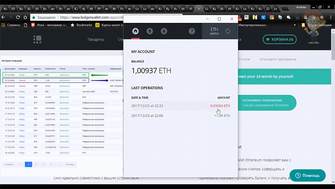Image resolution: width=335 pixels, height=189 pixels.
Task: Open the Продукты menu on Ledger site
Action: pyautogui.click(x=96, y=40)
